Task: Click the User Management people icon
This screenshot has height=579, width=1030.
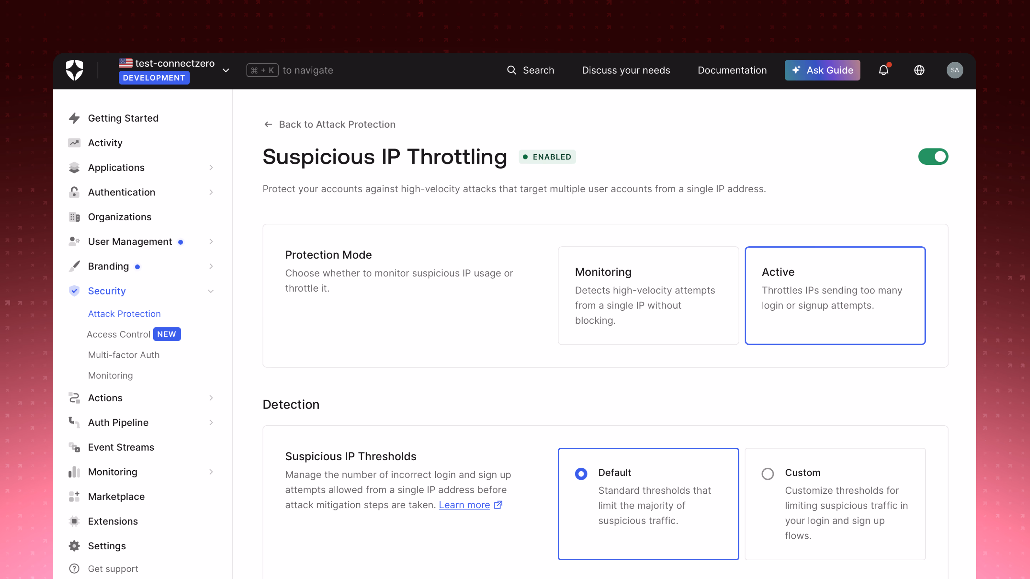Action: coord(74,241)
